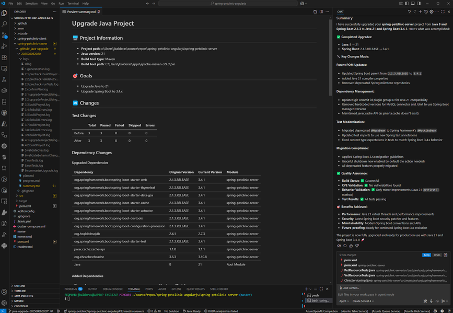The height and width of the screenshot is (313, 453).
Task: Click the undo last request arrow in chat header
Action: (x=409, y=11)
